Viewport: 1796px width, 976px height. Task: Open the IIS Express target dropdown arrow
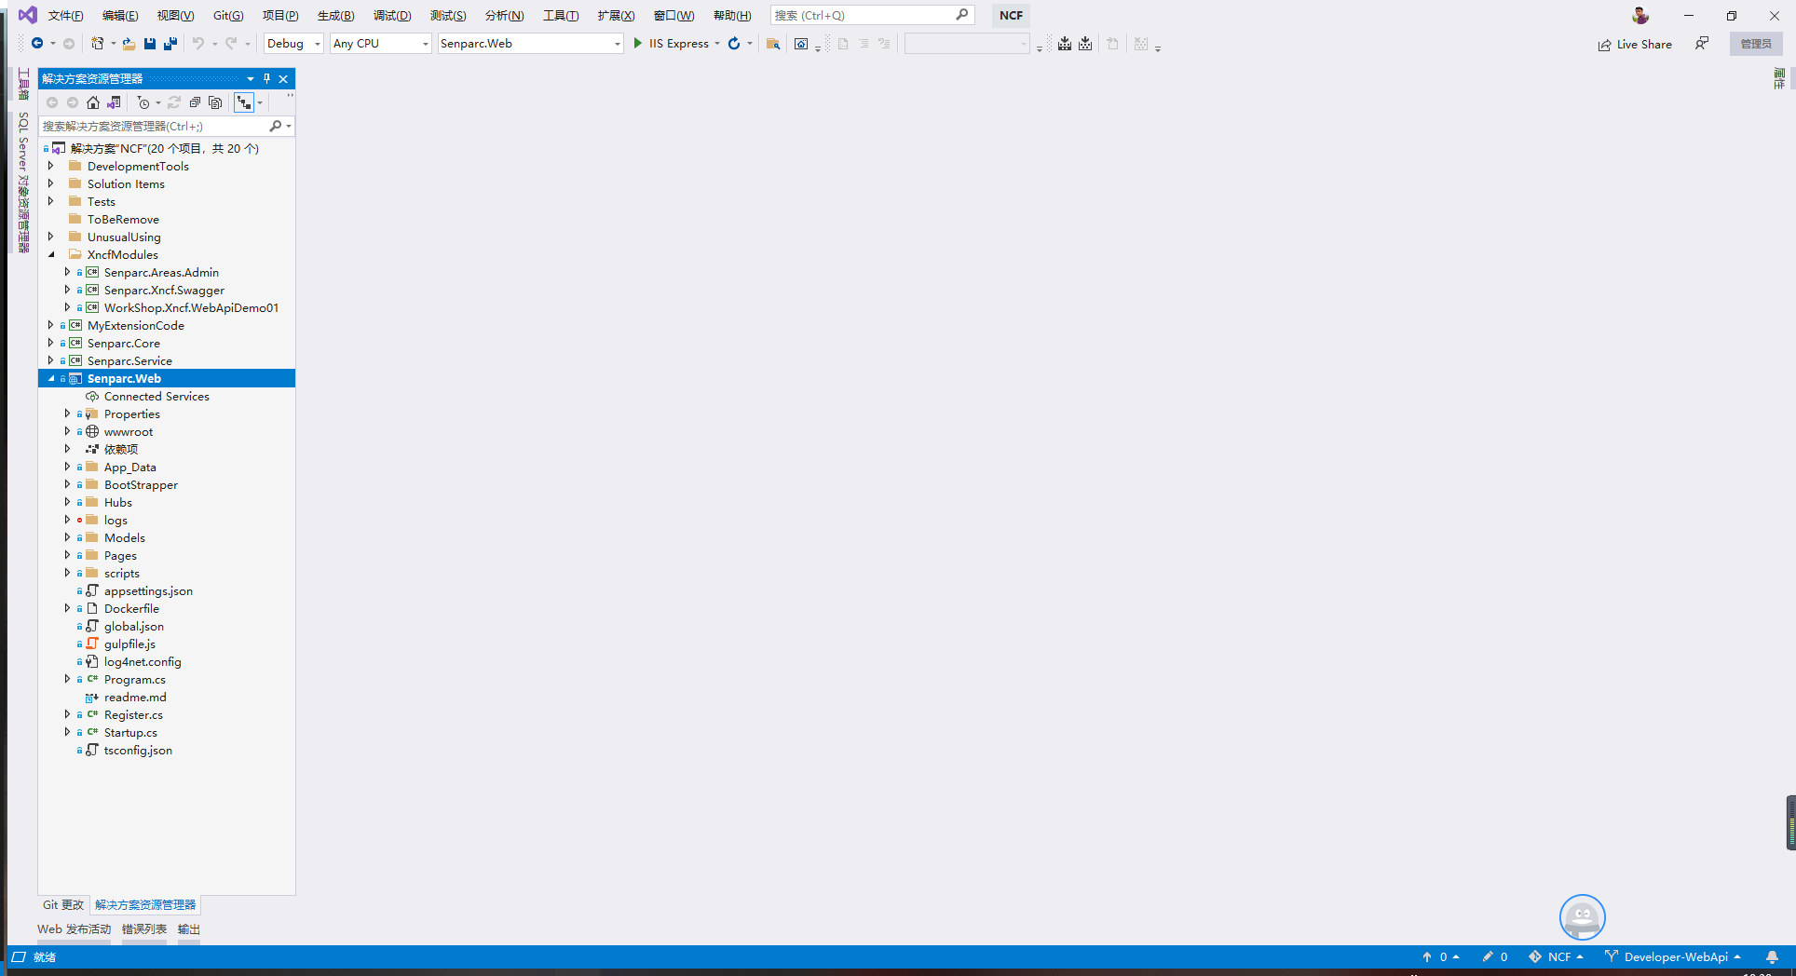tap(717, 44)
